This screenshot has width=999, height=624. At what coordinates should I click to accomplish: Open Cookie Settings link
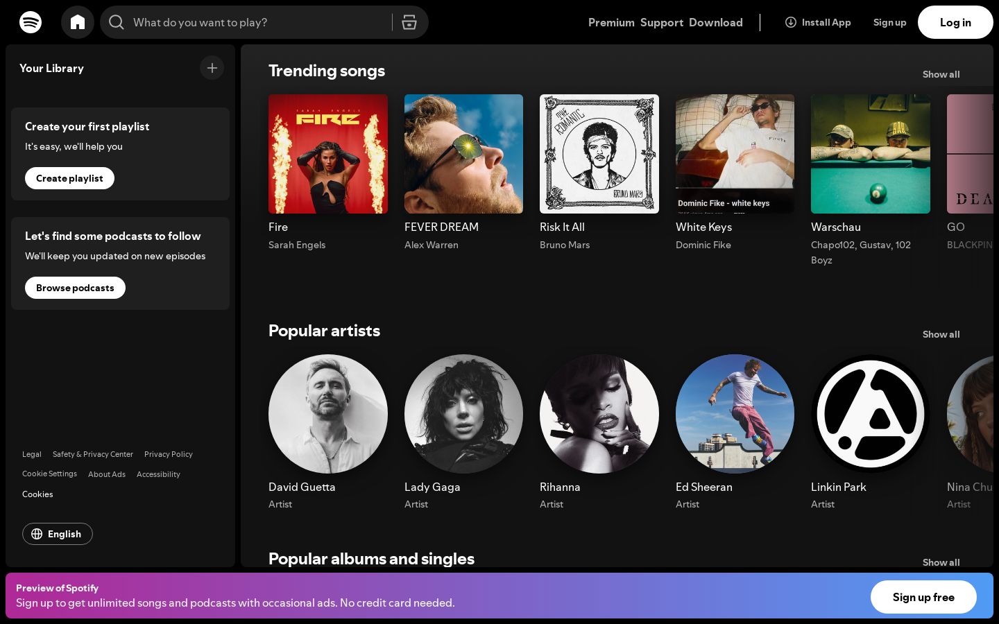(49, 474)
